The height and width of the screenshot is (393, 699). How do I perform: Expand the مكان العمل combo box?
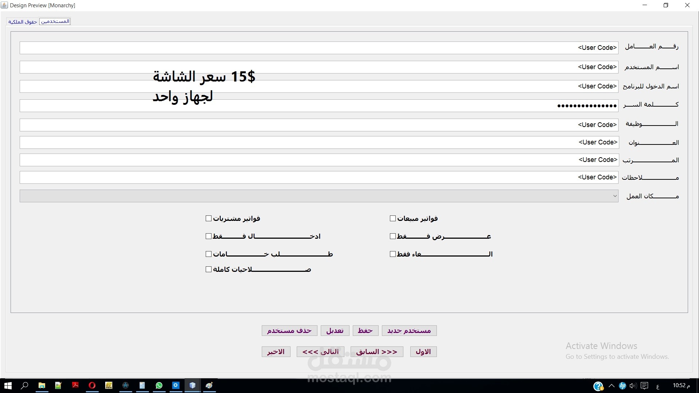click(x=615, y=196)
